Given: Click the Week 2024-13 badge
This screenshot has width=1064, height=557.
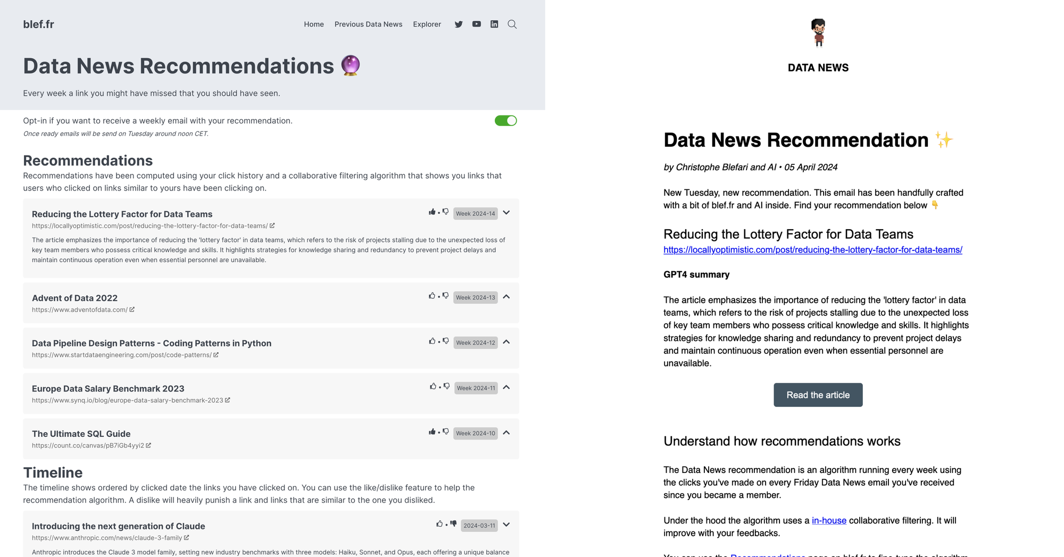Looking at the screenshot, I should pyautogui.click(x=476, y=297).
